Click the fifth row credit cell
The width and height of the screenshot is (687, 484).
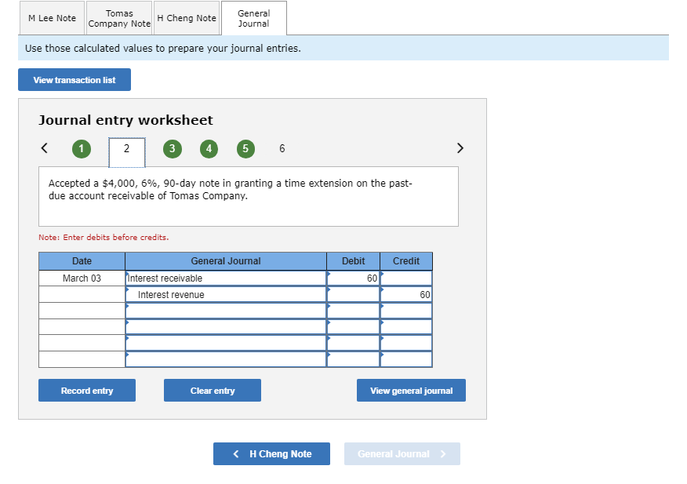coord(406,344)
